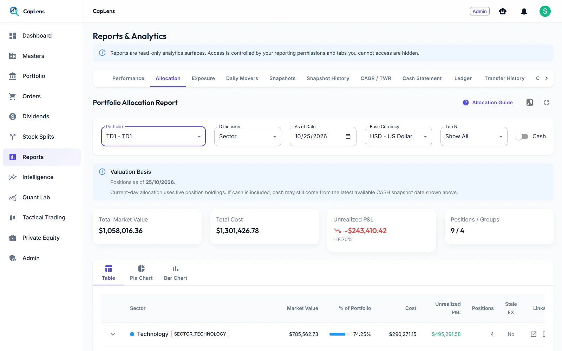
Task: Open the notifications bell
Action: (524, 11)
